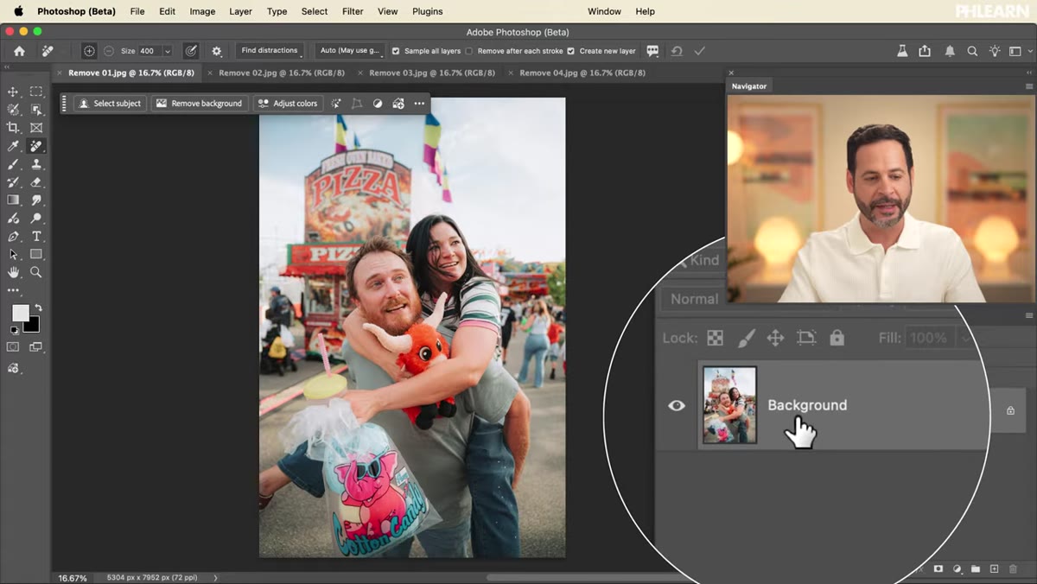Toggle Create new layer checkbox
Viewport: 1037px width, 584px height.
coord(570,51)
